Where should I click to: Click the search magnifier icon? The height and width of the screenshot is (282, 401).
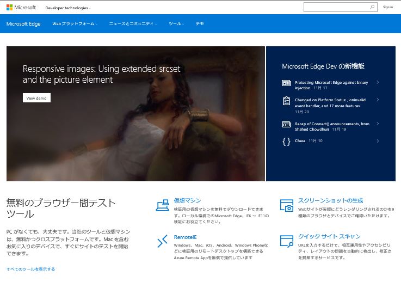pos(372,7)
